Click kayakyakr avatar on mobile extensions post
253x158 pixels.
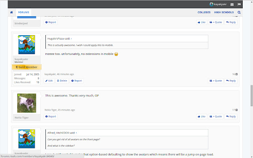pyautogui.click(x=26, y=45)
